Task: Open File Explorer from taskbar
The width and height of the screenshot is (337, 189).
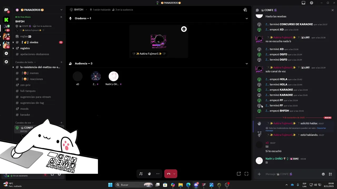Action: pyautogui.click(x=181, y=185)
